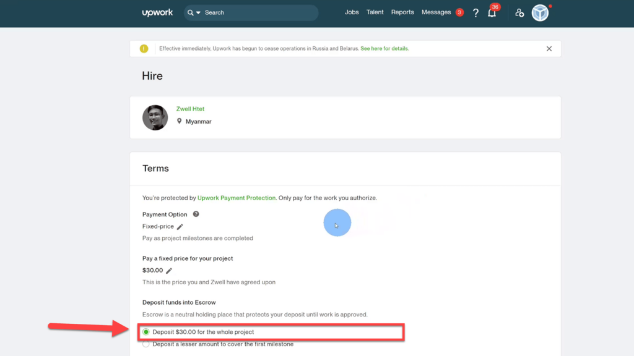Click the Payment Option help tooltip icon
The image size is (634, 356).
[x=196, y=214]
